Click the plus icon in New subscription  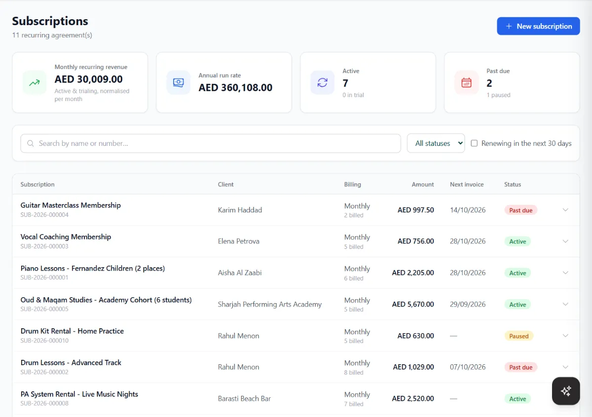(x=509, y=26)
